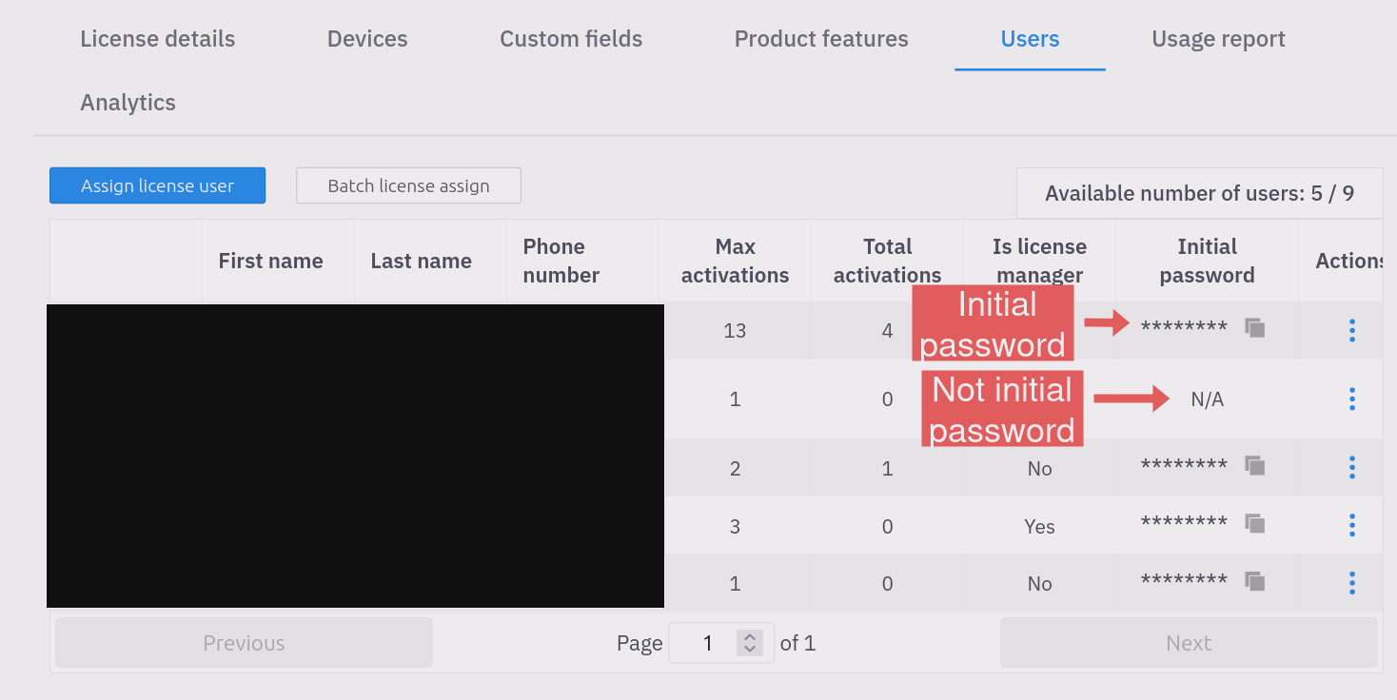Click the 'Is license manager' column header

click(1039, 261)
